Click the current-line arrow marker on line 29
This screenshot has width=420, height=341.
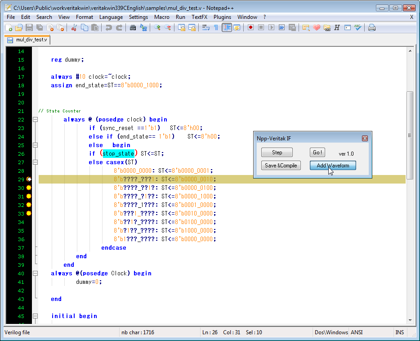[x=29, y=179]
